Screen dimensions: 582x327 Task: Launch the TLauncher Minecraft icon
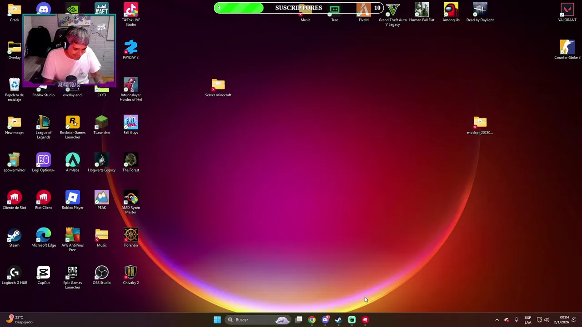102,124
